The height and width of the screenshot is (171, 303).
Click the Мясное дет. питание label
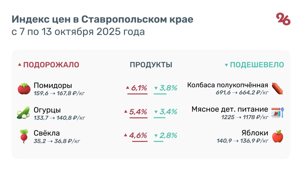(230, 109)
